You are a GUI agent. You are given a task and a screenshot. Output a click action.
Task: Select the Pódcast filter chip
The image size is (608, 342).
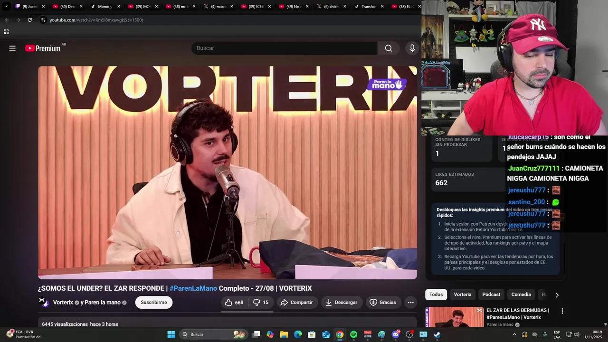tap(491, 294)
